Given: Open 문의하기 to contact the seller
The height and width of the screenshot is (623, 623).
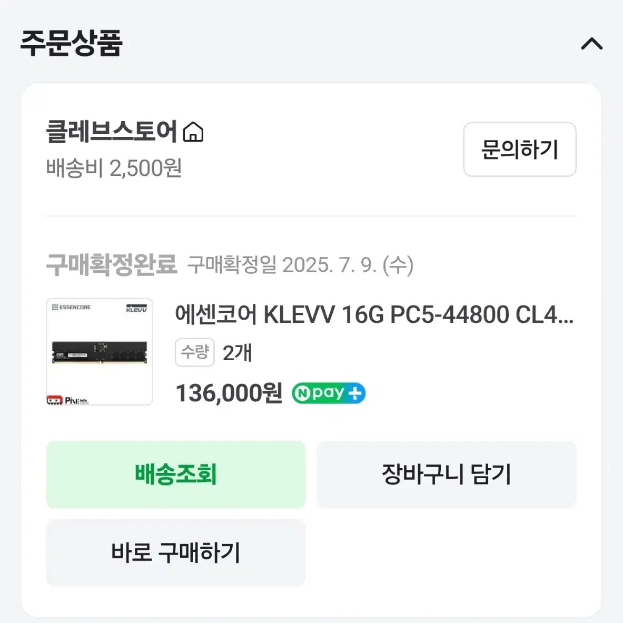Looking at the screenshot, I should (519, 150).
